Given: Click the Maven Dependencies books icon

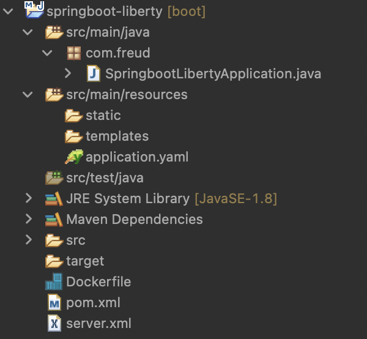Looking at the screenshot, I should (x=54, y=219).
